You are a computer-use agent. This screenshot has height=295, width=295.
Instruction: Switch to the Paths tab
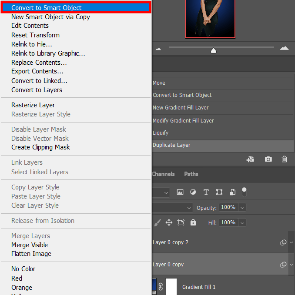pyautogui.click(x=191, y=174)
